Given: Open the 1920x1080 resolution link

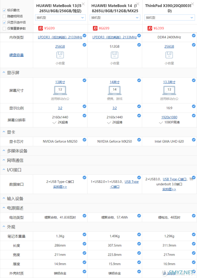Looking at the screenshot, I should (x=169, y=117).
